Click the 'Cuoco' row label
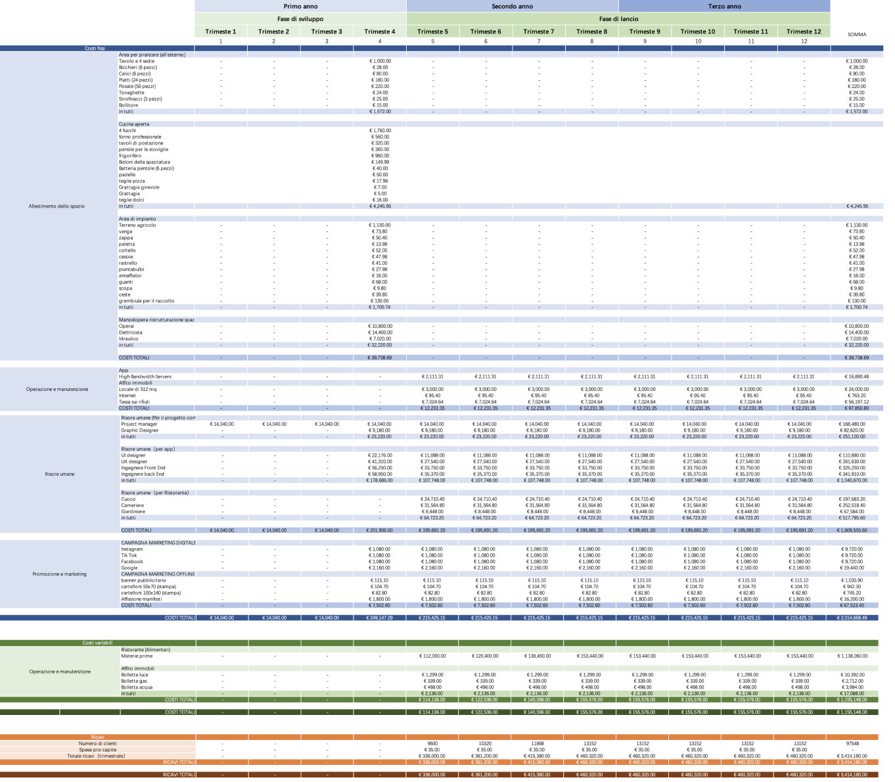This screenshot has height=782, width=895. pos(128,499)
